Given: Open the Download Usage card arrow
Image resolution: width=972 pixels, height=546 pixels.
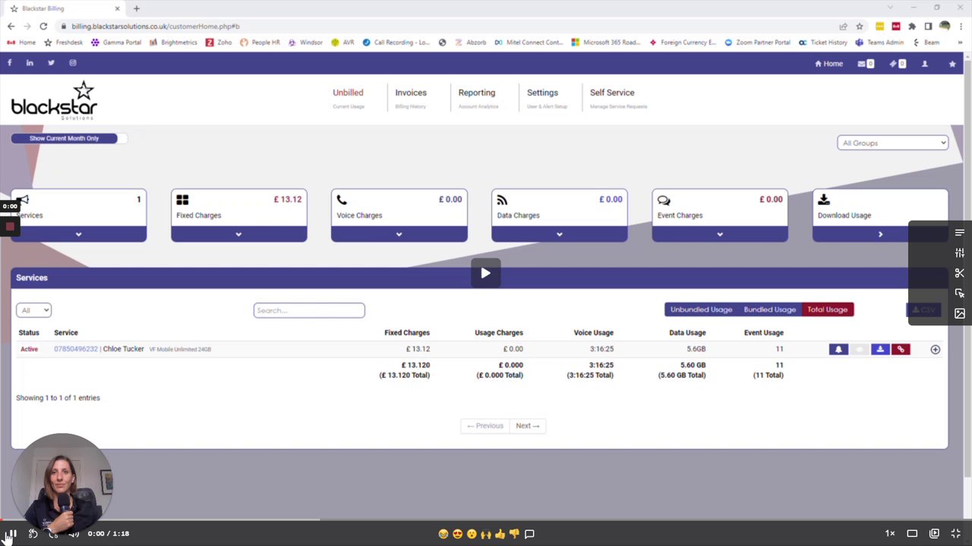Looking at the screenshot, I should coord(880,234).
